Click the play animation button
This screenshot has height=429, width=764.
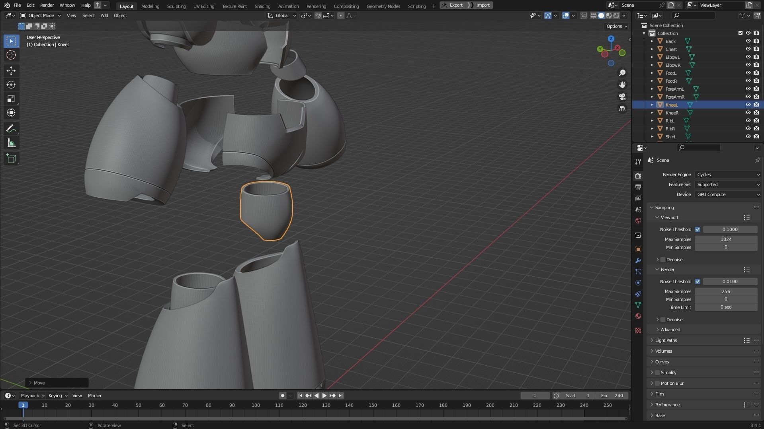pos(324,396)
